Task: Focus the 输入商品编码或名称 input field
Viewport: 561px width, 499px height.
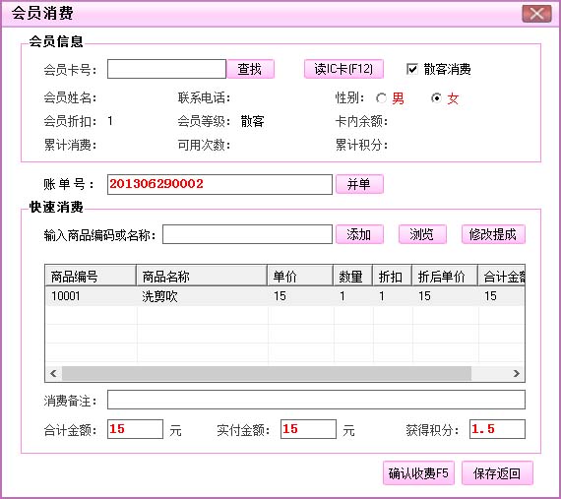Action: [247, 234]
